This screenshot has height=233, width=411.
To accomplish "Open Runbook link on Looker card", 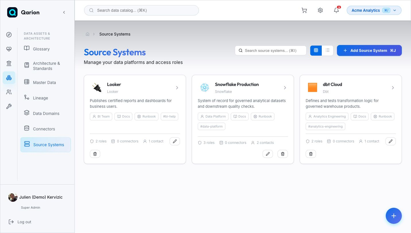I will click(x=146, y=116).
